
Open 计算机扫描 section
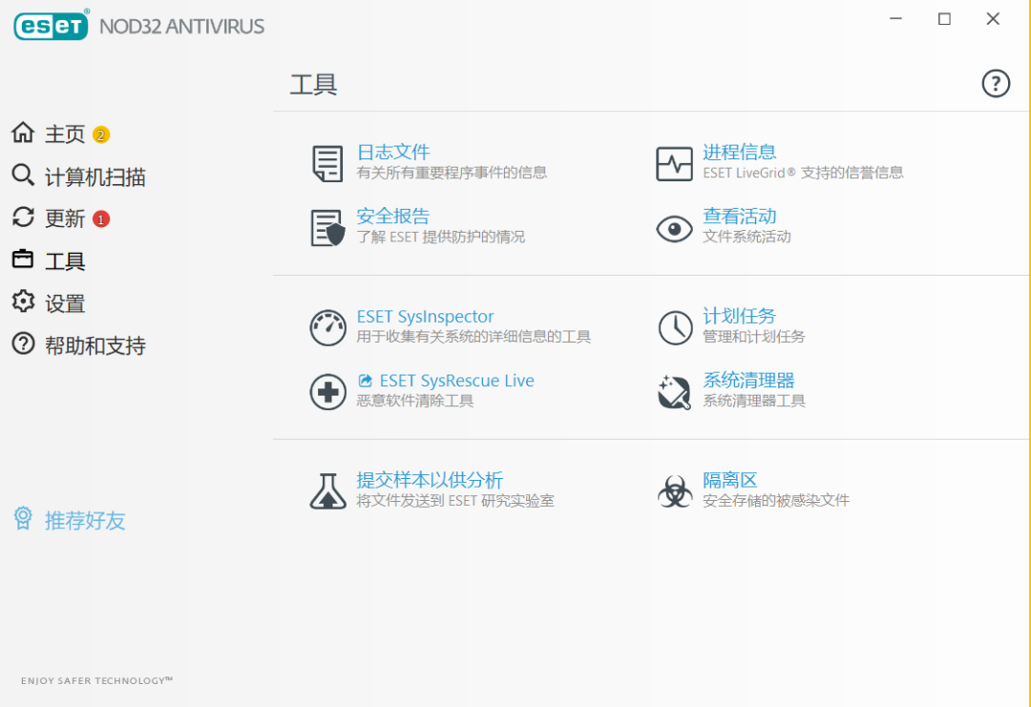click(x=95, y=177)
